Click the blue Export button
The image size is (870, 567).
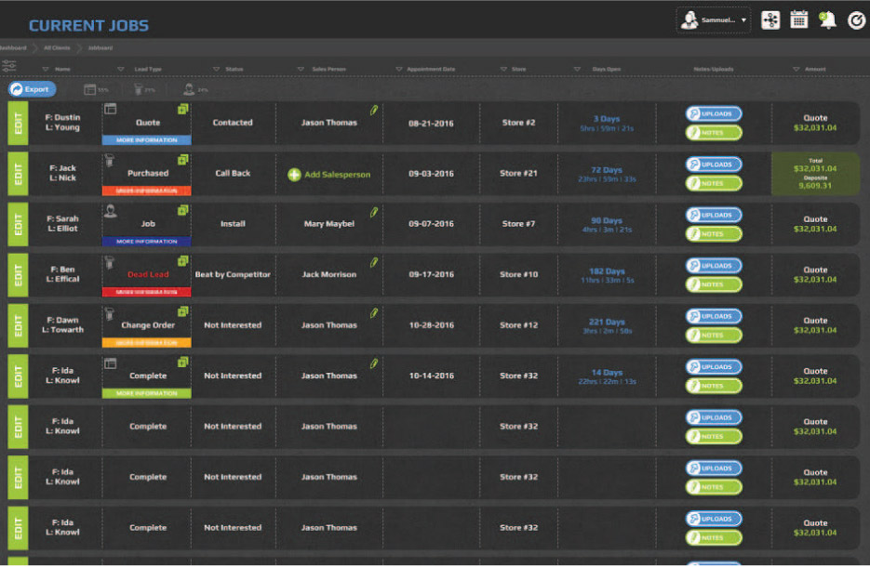click(33, 89)
